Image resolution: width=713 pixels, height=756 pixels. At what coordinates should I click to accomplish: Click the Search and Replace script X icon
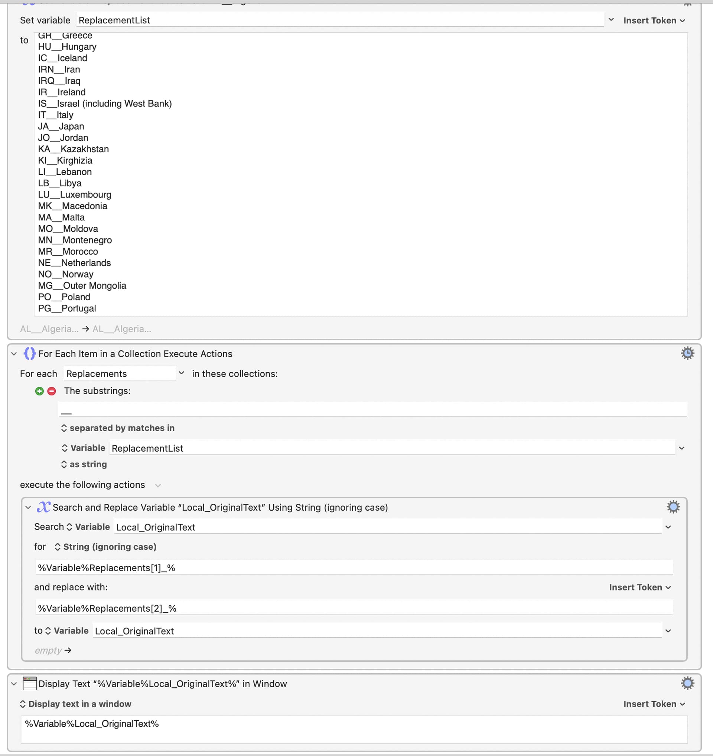(x=43, y=507)
